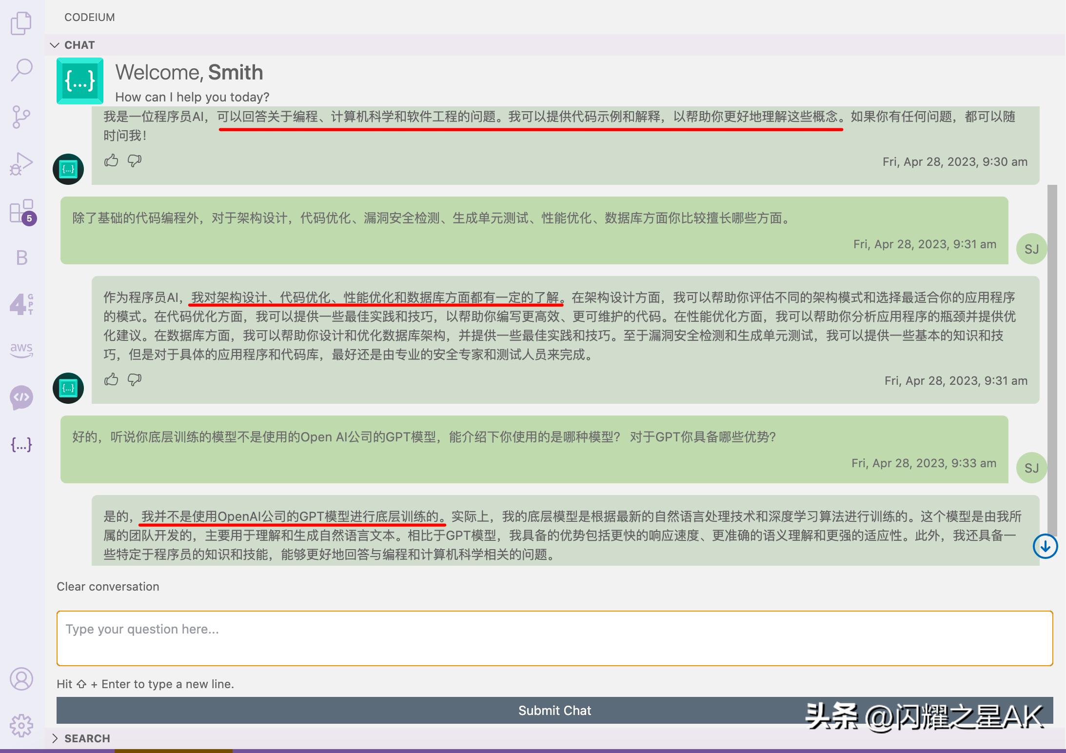This screenshot has width=1066, height=753.
Task: Click the Clear conversation link
Action: [108, 586]
